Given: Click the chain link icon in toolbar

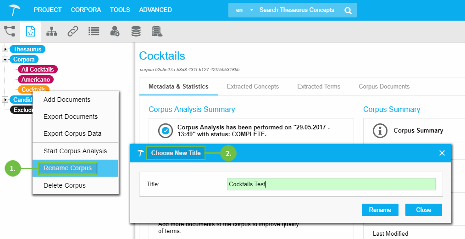Looking at the screenshot, I should (72, 31).
